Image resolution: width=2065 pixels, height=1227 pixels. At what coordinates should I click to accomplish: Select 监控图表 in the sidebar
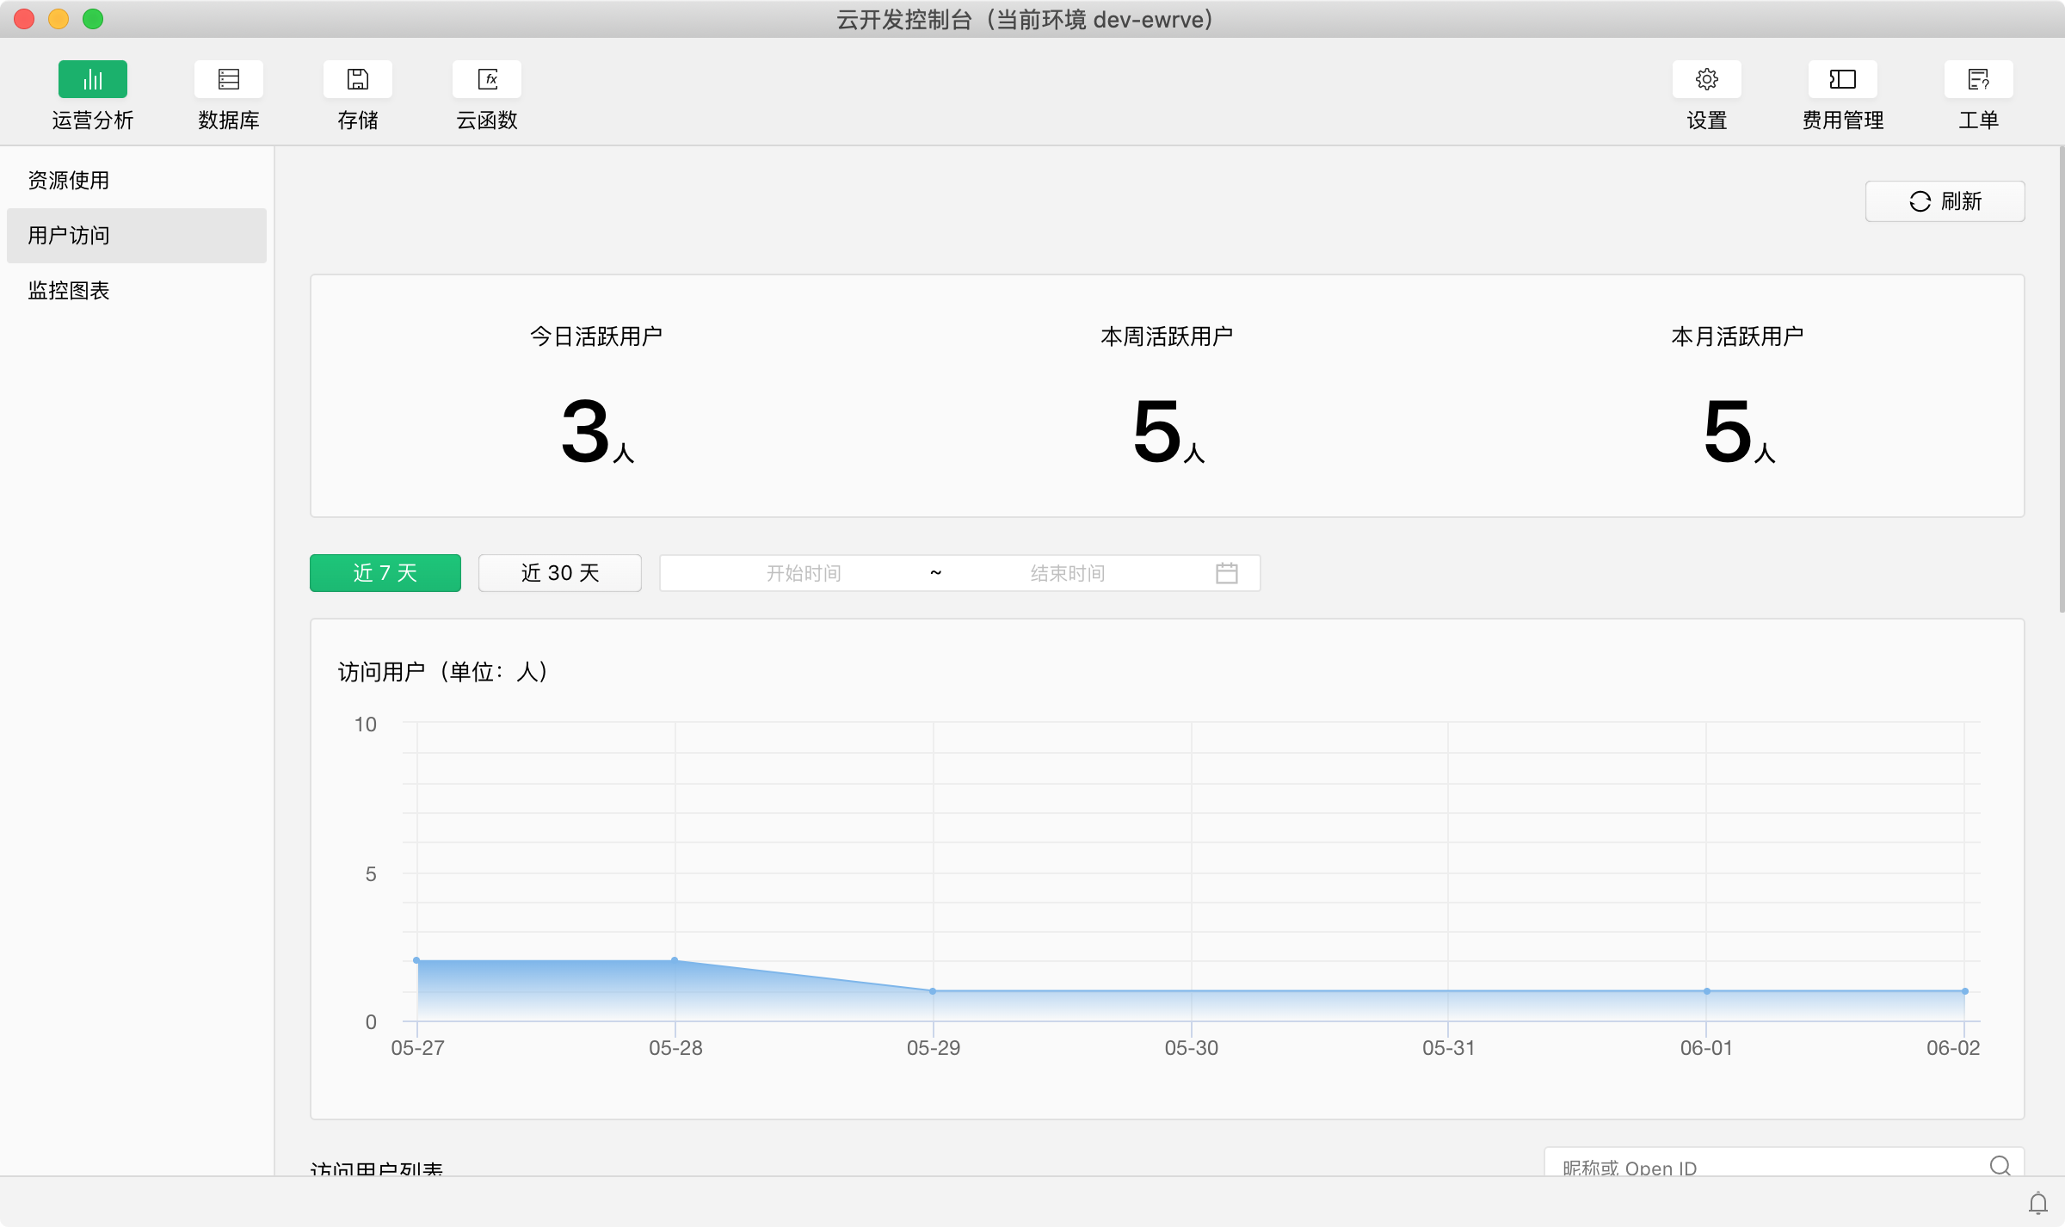(x=69, y=291)
